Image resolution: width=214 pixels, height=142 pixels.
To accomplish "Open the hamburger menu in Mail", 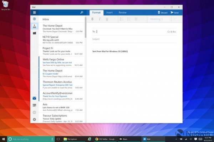I will point(35,12).
